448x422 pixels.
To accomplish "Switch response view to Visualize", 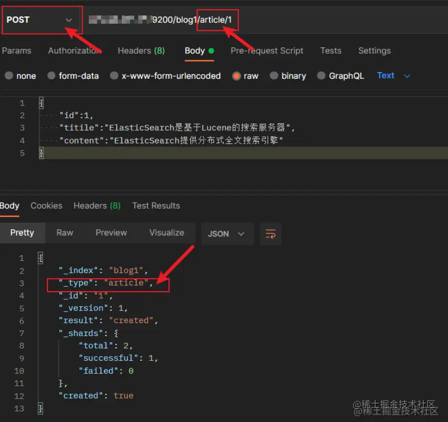I will (x=167, y=233).
